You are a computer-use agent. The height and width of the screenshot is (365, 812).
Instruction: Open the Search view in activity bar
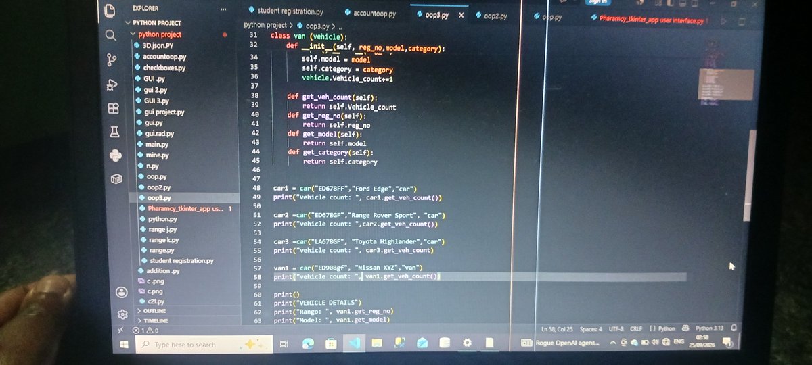pos(110,35)
